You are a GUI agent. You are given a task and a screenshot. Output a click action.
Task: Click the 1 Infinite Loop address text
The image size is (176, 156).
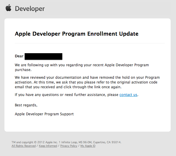click(x=90, y=142)
